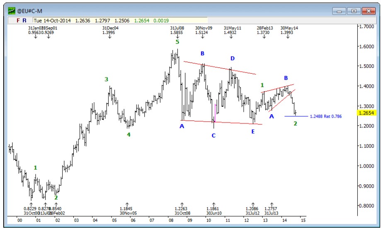Viewport: 381px width, 229px height.
Task: Click the year 00 on time axis
Action: pyautogui.click(x=19, y=220)
